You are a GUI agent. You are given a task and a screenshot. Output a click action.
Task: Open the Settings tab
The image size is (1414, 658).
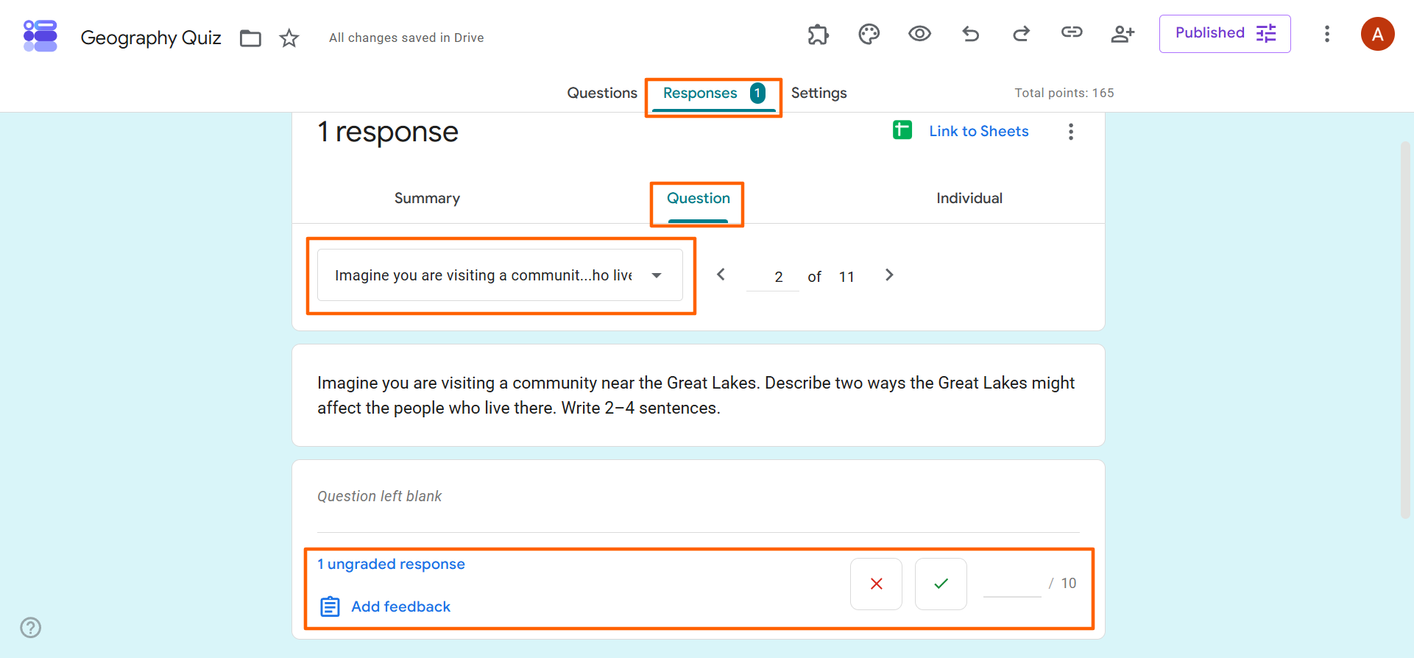tap(819, 93)
